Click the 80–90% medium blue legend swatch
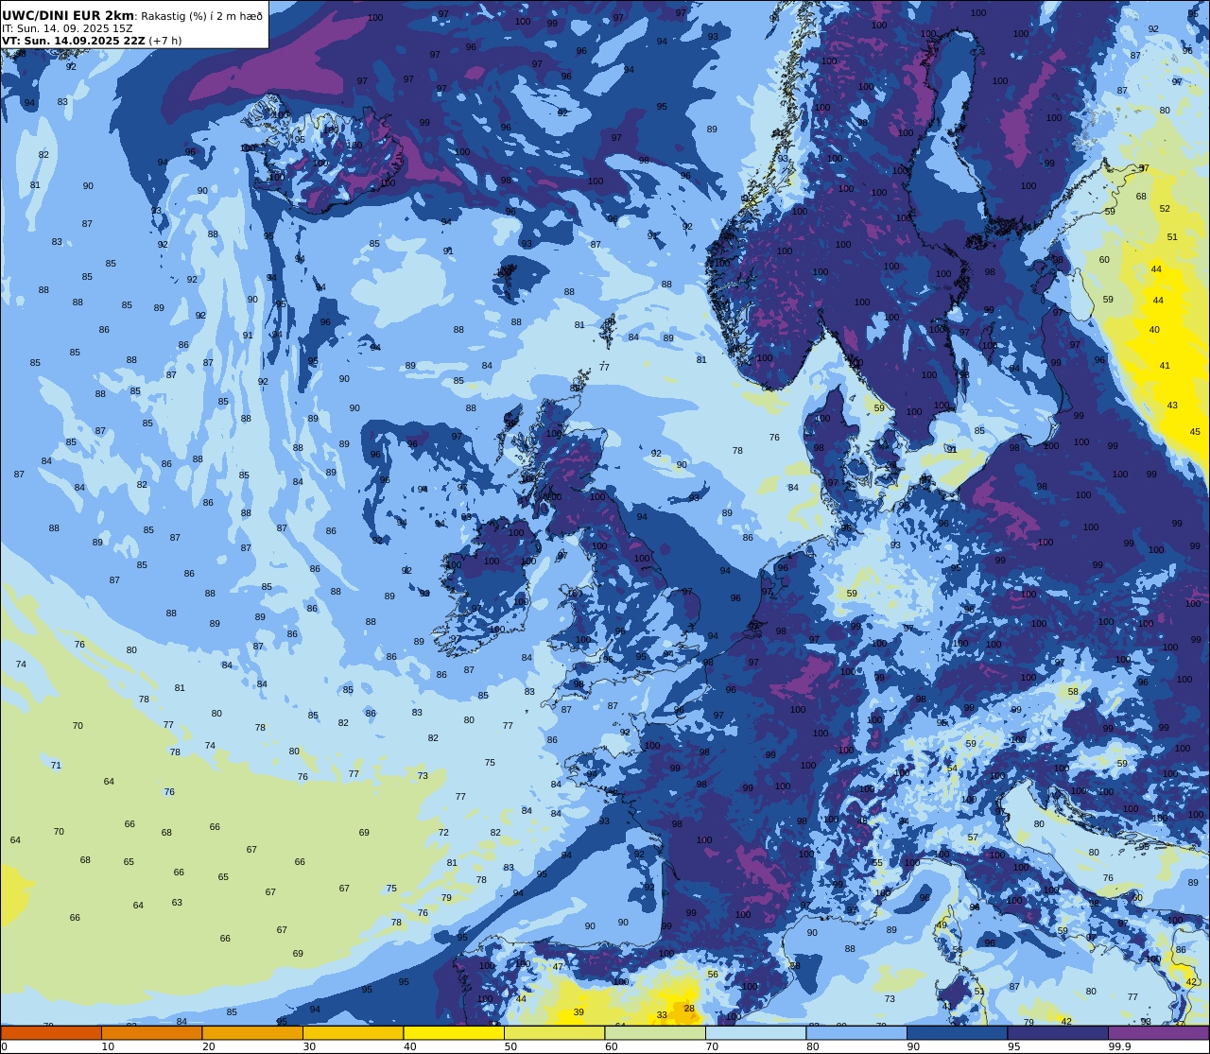This screenshot has width=1210, height=1054. pos(856,1032)
